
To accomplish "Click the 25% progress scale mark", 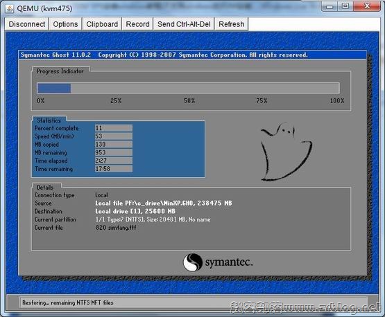I will [116, 100].
